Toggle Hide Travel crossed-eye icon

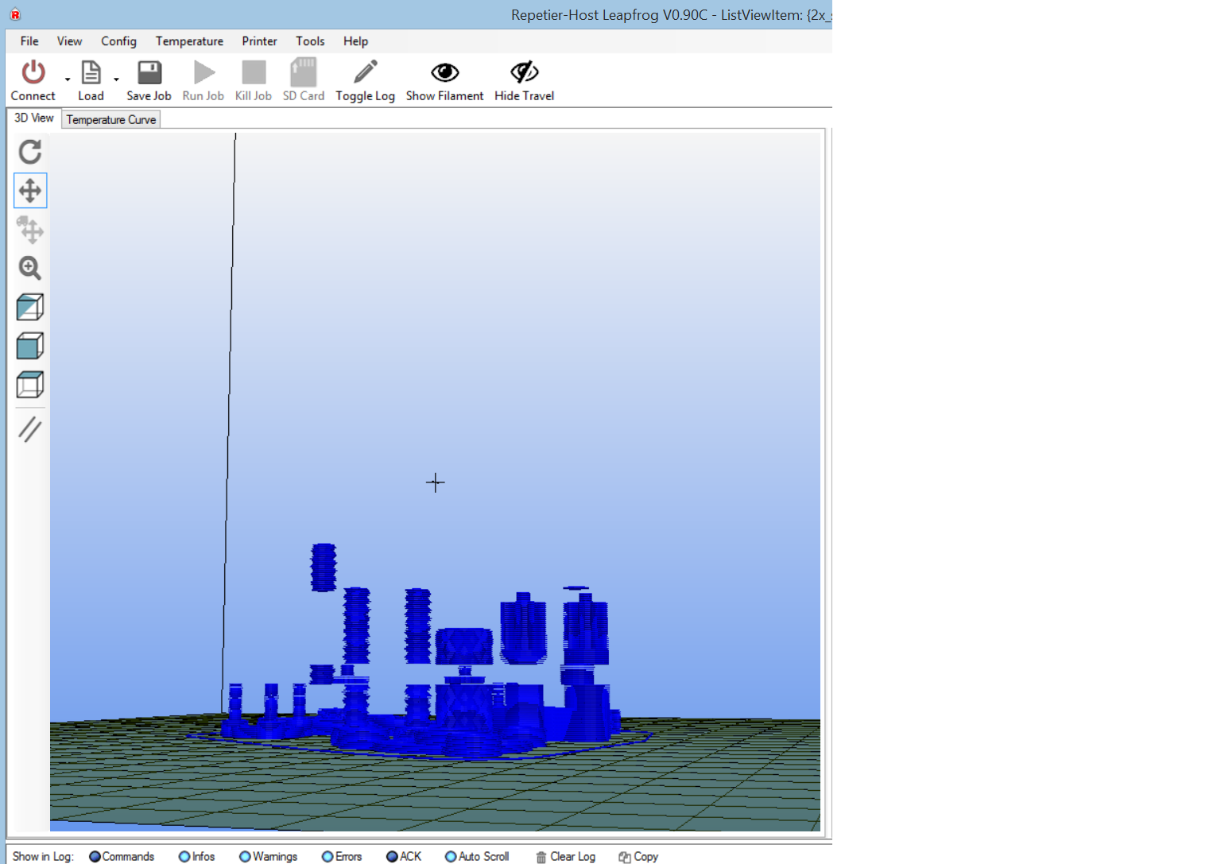[525, 72]
